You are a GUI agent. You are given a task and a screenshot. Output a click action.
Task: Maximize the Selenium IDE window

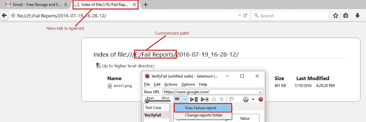click(x=242, y=76)
